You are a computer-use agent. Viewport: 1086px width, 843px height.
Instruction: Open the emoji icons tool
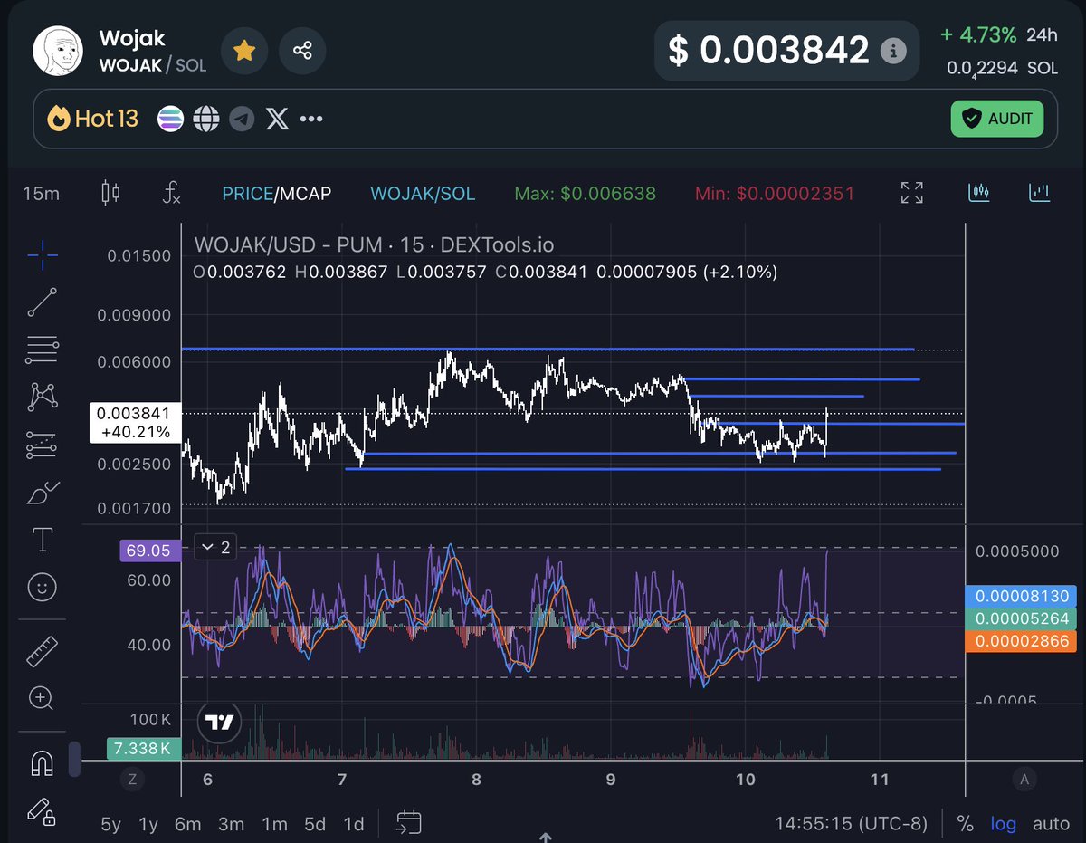click(43, 588)
